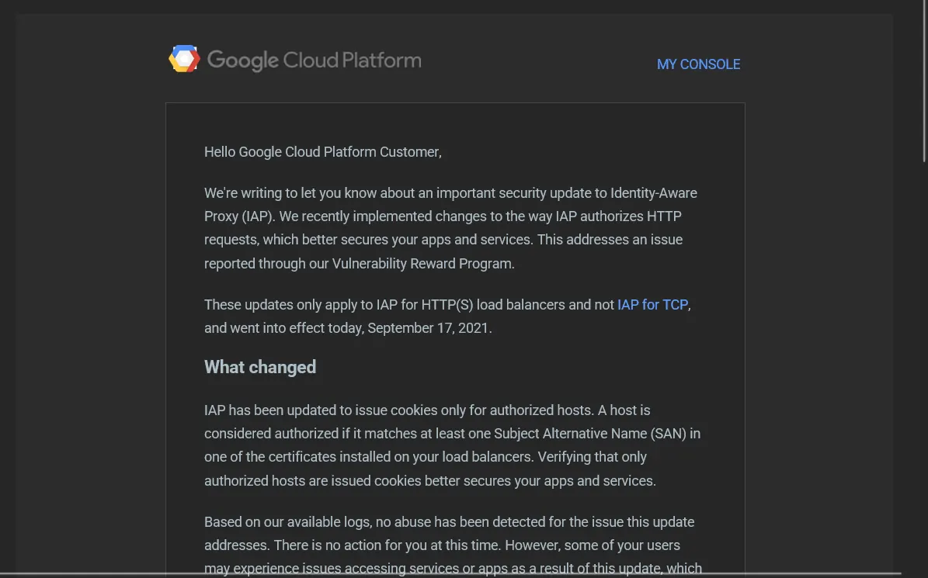Click the Subject Alternative Name (SAN) phrase
The image size is (928, 578).
[590, 434]
